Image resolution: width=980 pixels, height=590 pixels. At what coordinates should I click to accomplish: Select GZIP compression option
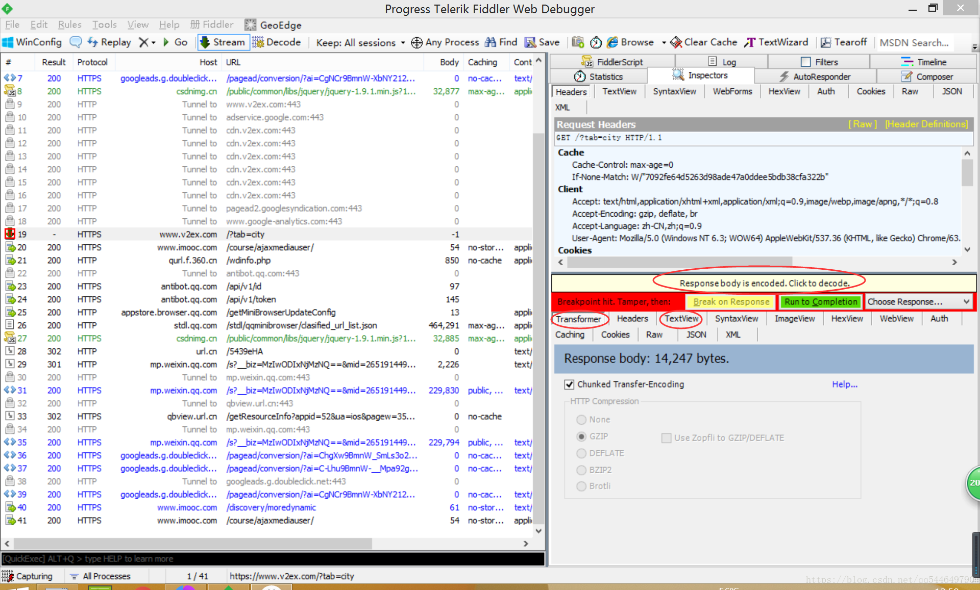[x=581, y=436]
